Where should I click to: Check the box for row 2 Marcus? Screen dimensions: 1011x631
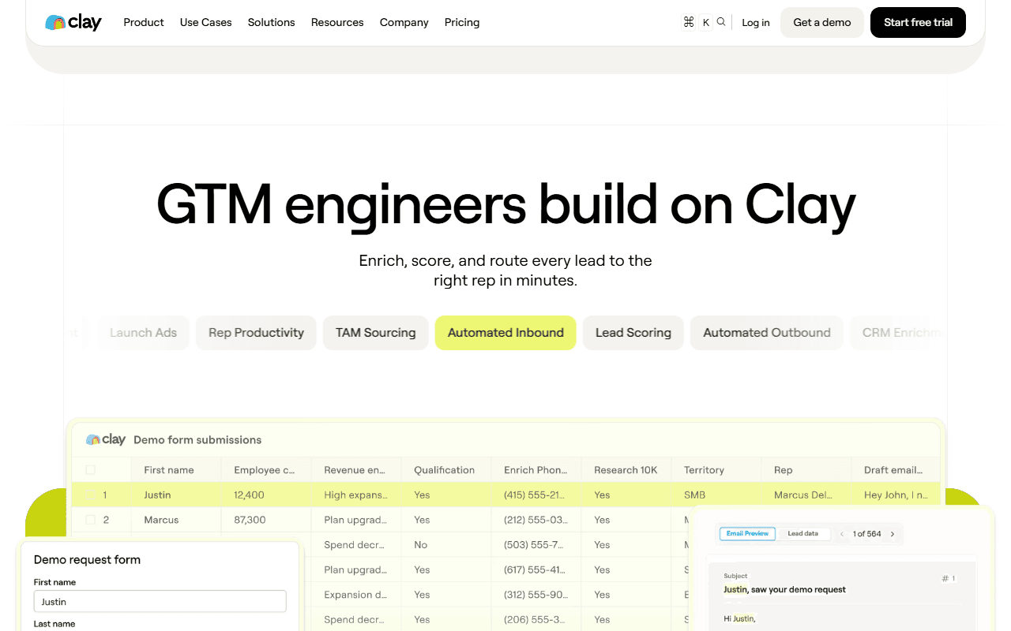[90, 520]
